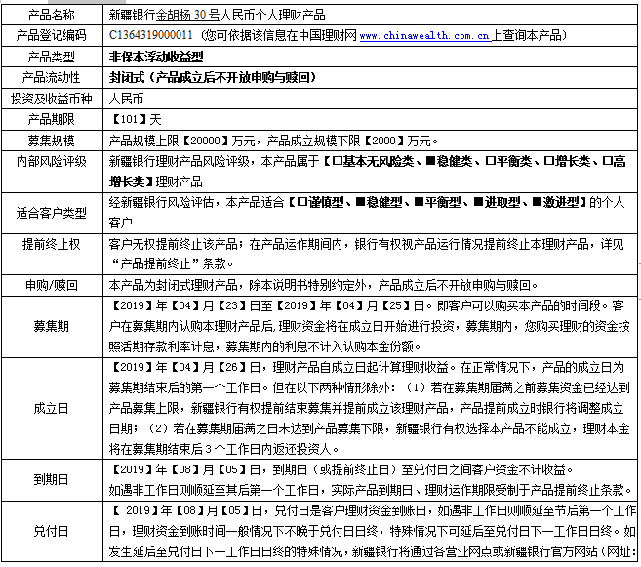This screenshot has height=567, width=641.
Task: Click the 产品名称 label cell
Action: tap(52, 15)
